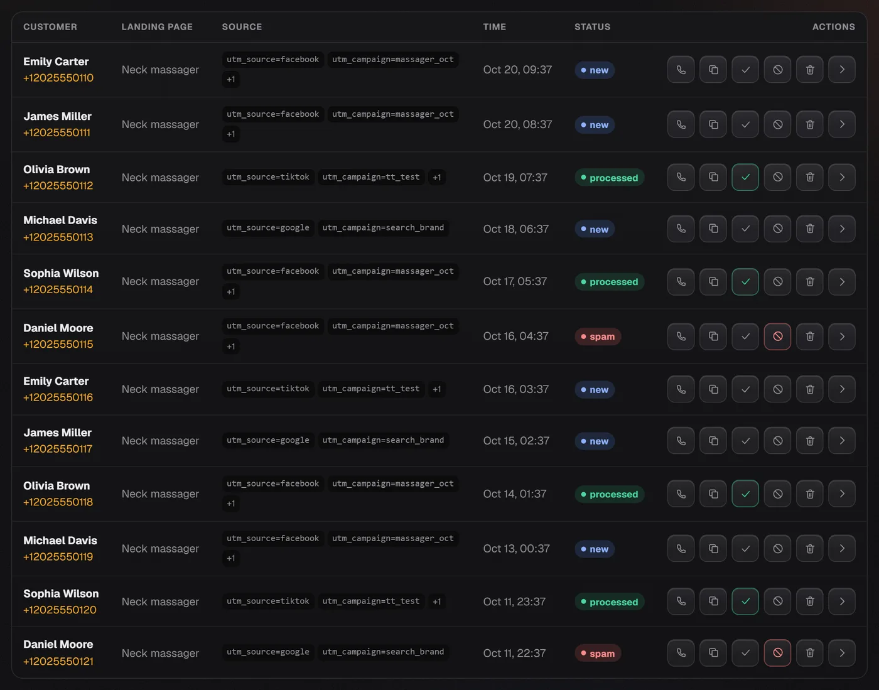The width and height of the screenshot is (879, 690).
Task: Flag James Miller +12025550117 lead as spam
Action: pos(777,441)
